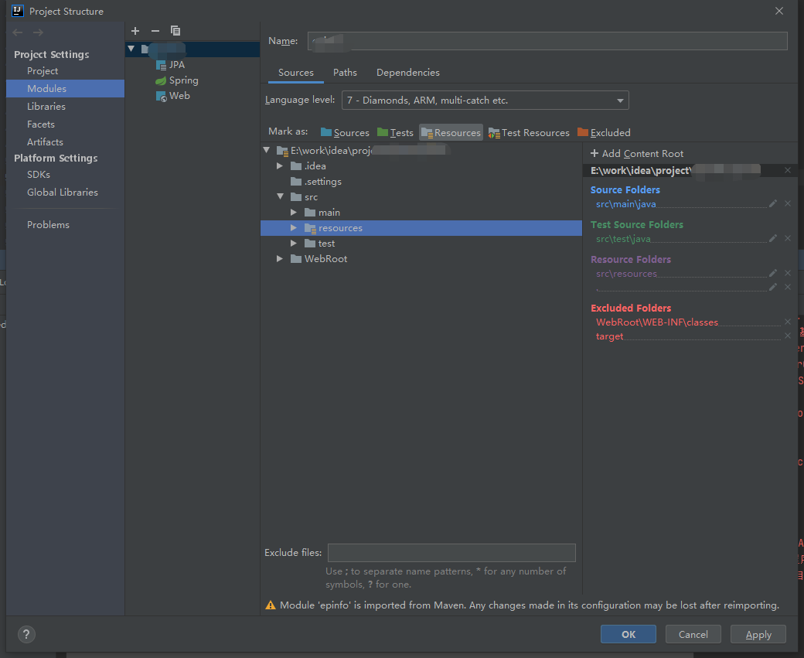Click the Maven warning triangle icon
The height and width of the screenshot is (658, 804).
271,605
